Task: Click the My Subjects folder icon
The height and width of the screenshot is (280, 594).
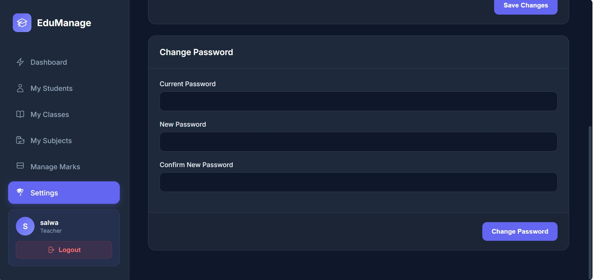Action: (x=20, y=140)
